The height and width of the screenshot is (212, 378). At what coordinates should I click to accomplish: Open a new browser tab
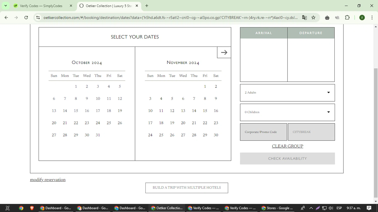point(147,6)
